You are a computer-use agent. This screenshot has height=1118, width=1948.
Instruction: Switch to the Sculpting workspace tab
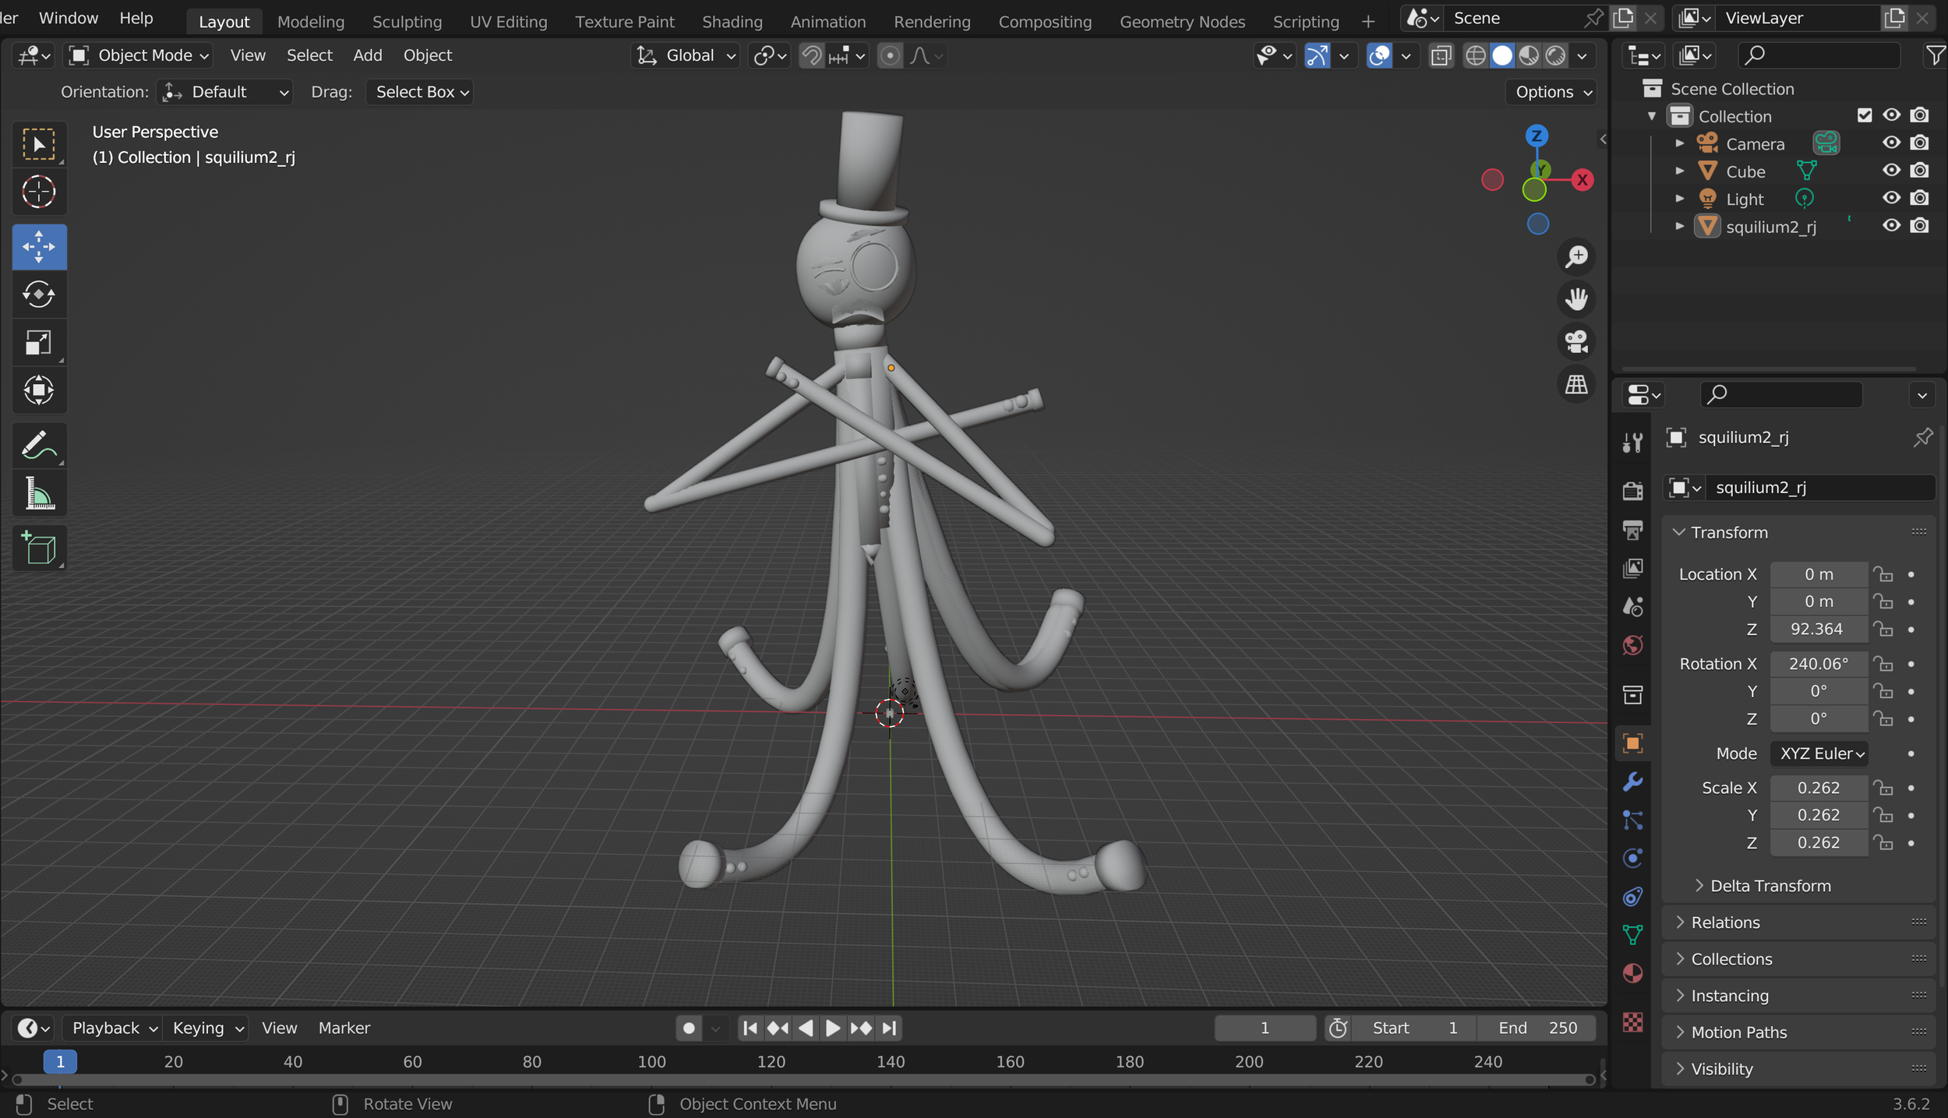coord(407,22)
